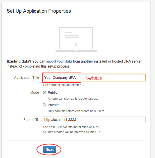
Task: Click the "Anyone can sign up" description
Action: pos(73,99)
